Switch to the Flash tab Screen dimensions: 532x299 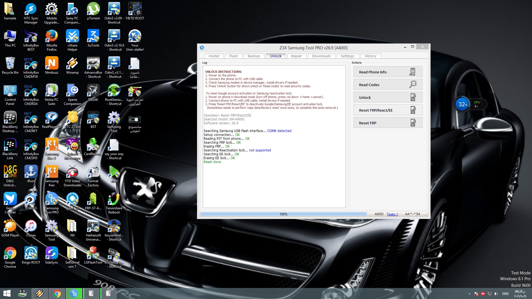click(x=233, y=56)
